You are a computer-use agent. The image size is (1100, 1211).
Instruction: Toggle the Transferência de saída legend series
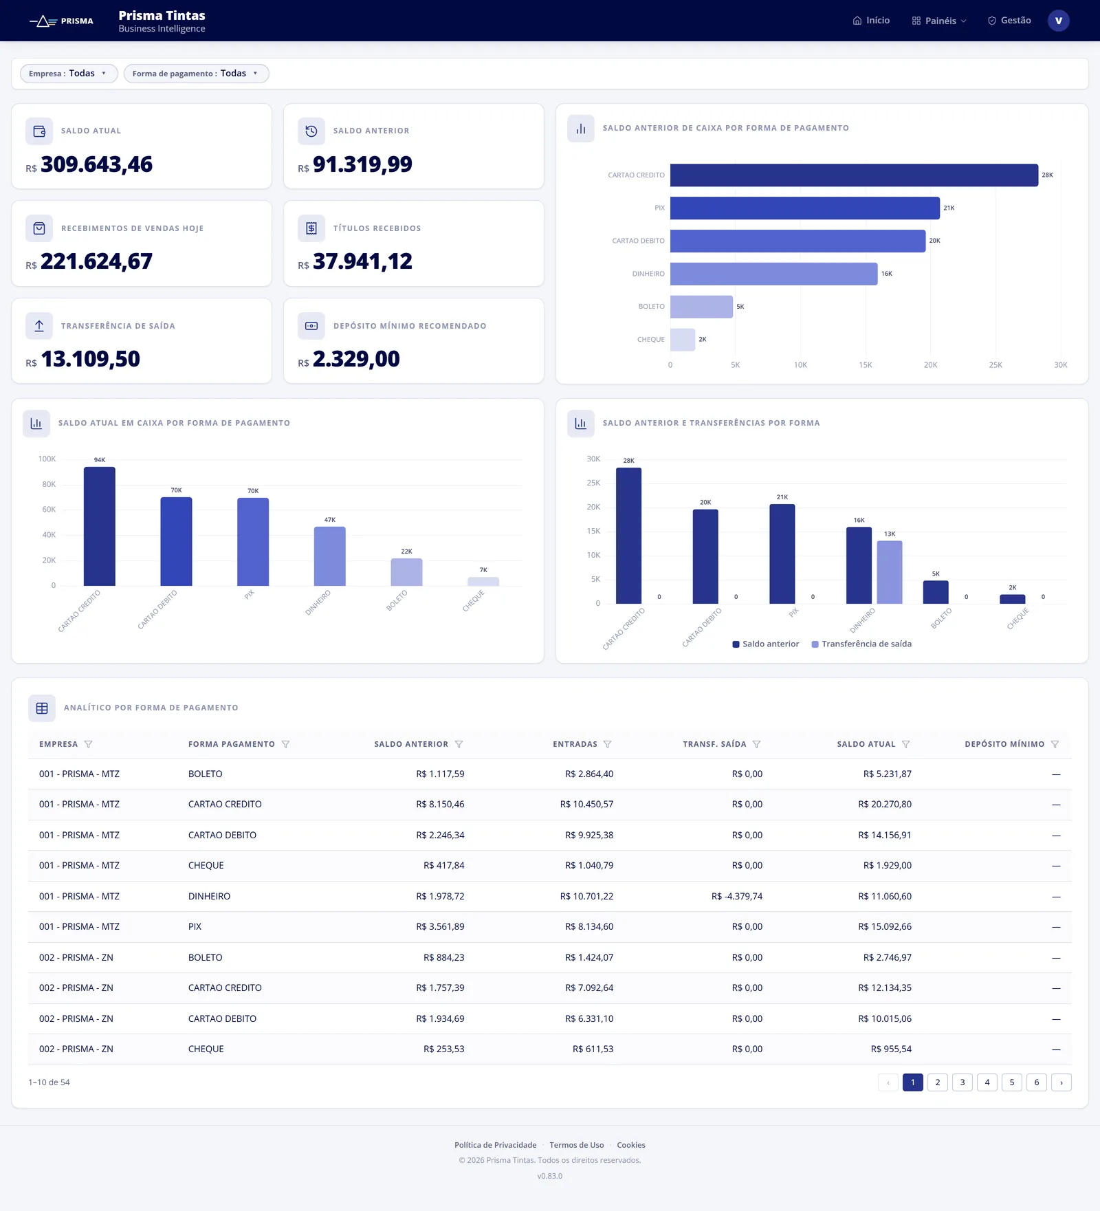(x=861, y=644)
